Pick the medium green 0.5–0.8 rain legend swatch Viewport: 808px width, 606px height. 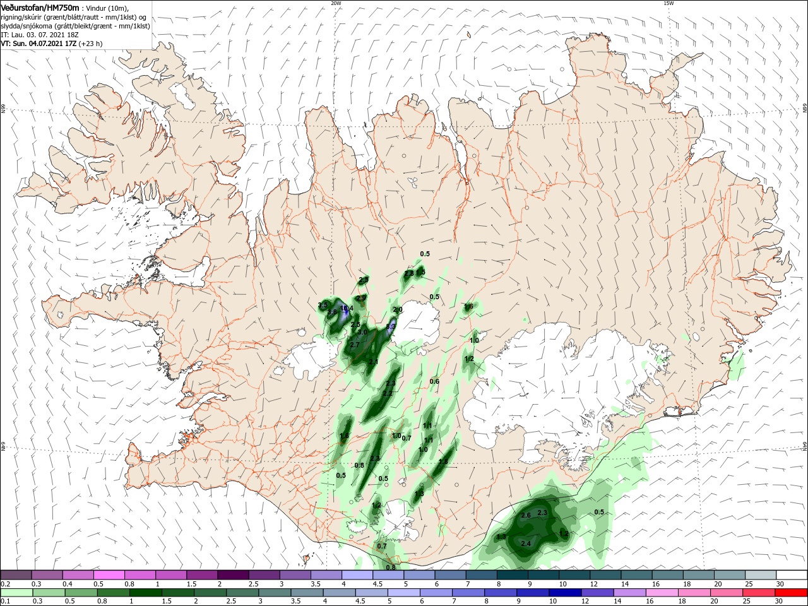click(x=81, y=593)
